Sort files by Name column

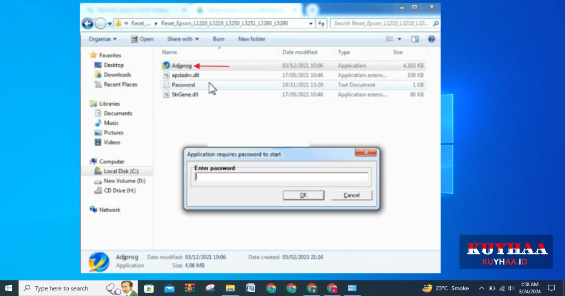(x=169, y=52)
